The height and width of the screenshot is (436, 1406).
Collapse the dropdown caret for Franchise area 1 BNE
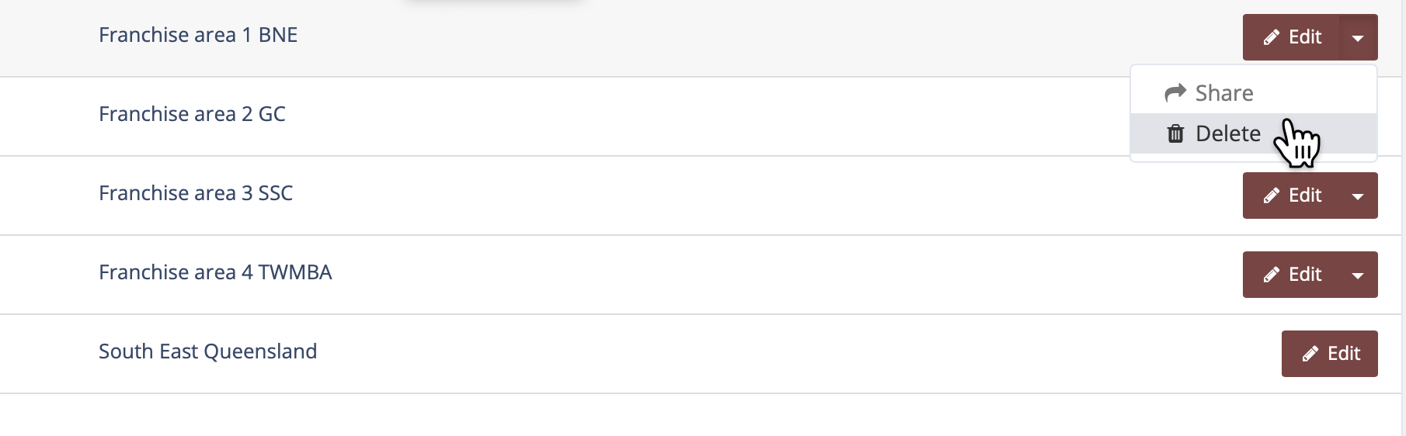[x=1358, y=37]
